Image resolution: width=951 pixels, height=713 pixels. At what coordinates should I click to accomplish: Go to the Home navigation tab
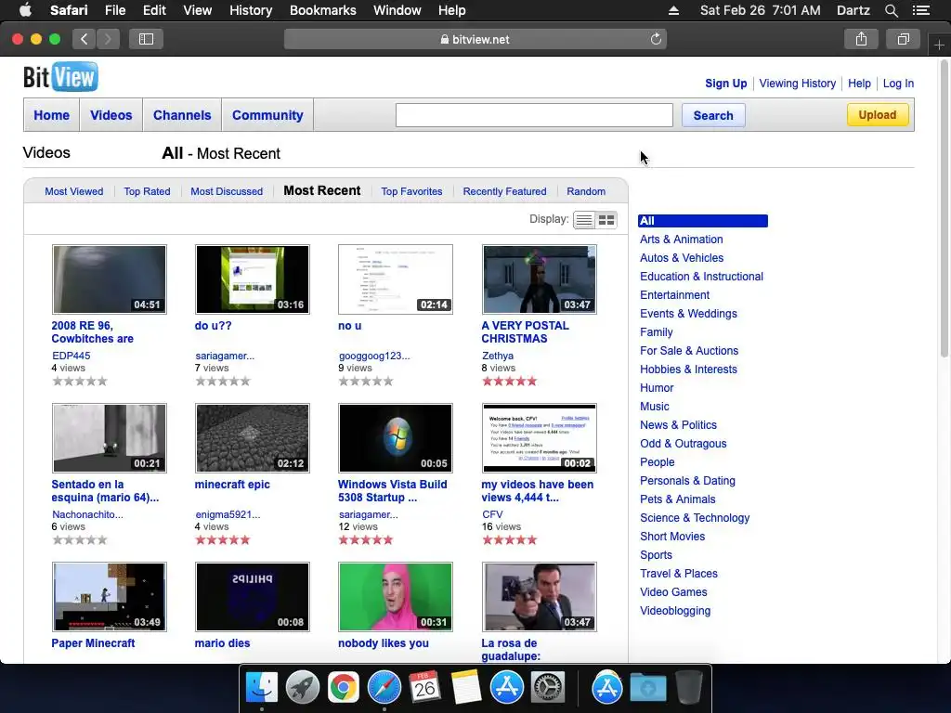coord(52,115)
